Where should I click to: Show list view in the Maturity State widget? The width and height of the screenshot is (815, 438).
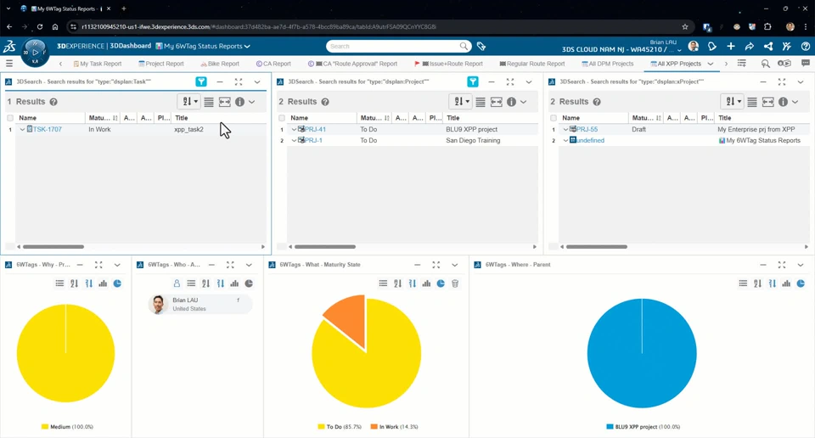383,284
